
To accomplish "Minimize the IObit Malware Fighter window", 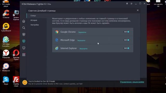I will (136, 4).
